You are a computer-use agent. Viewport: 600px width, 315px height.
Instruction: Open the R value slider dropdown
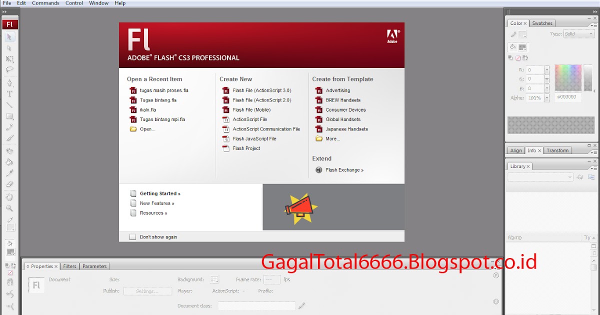[546, 70]
